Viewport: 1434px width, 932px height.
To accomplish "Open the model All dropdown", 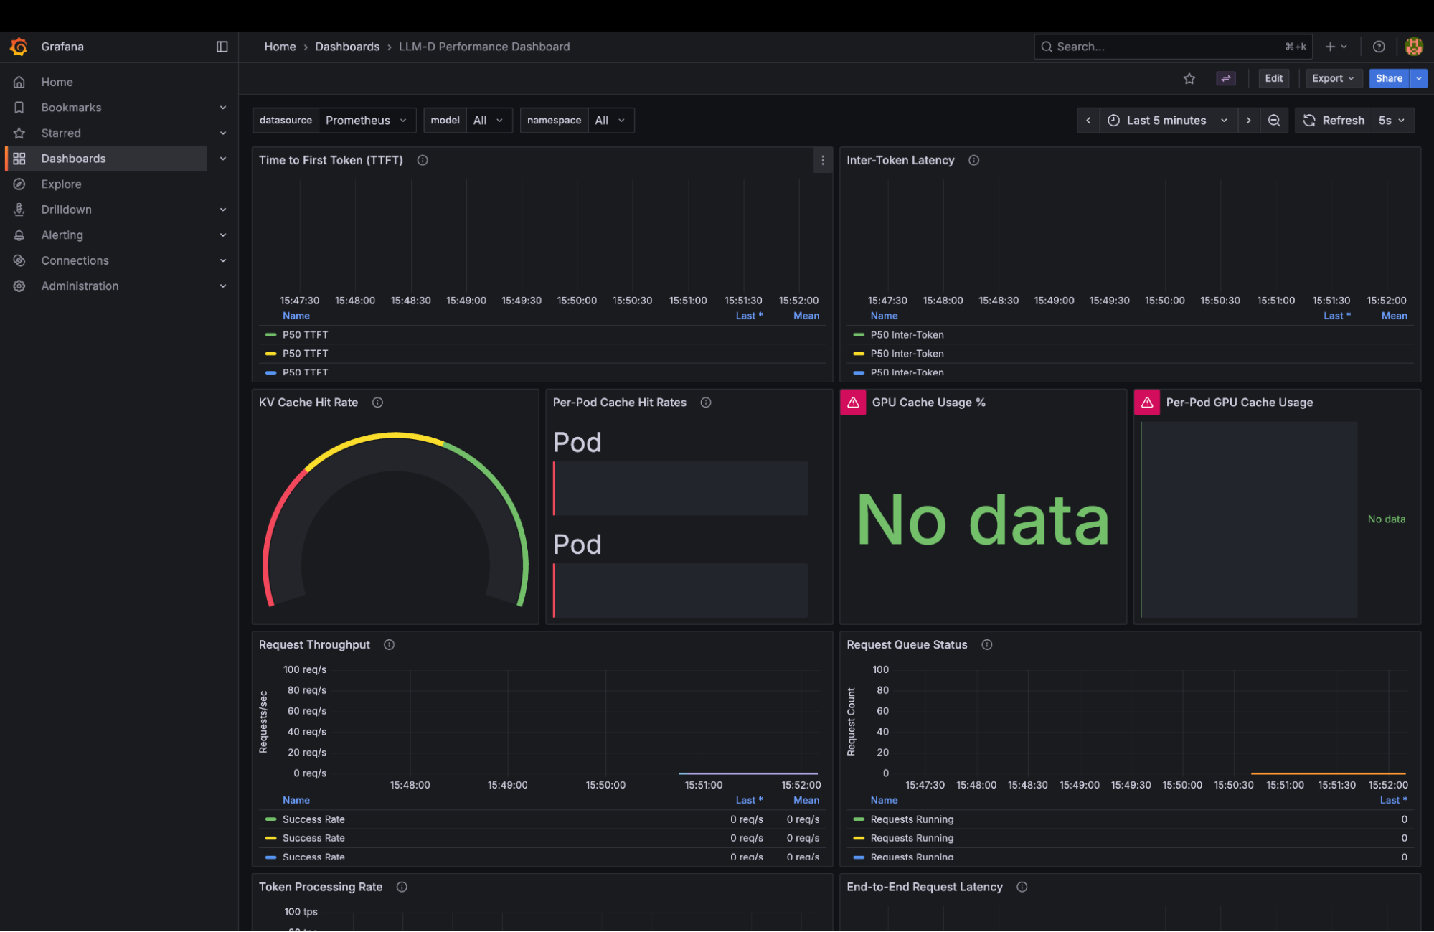I will tap(489, 121).
